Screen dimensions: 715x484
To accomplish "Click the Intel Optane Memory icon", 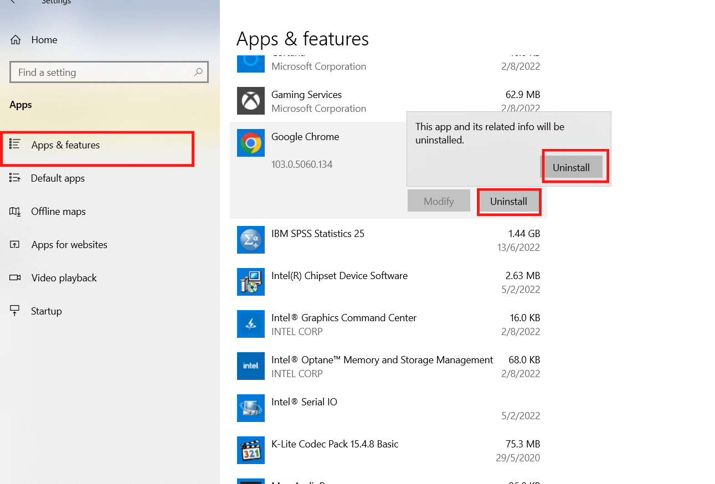I will [x=251, y=366].
